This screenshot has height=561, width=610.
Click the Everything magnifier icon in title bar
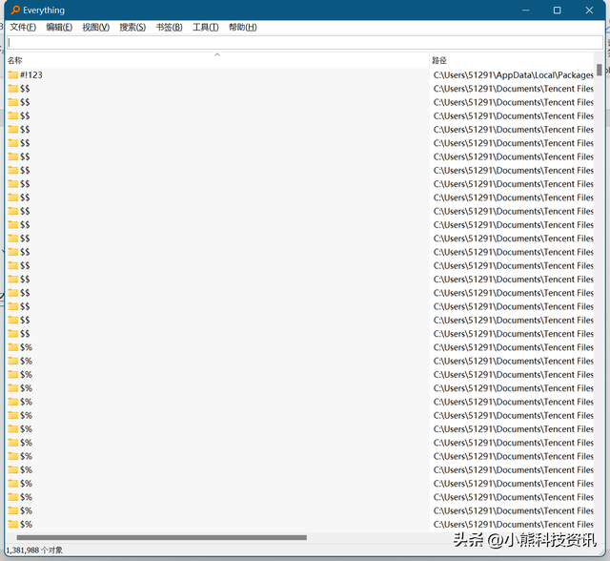[15, 10]
